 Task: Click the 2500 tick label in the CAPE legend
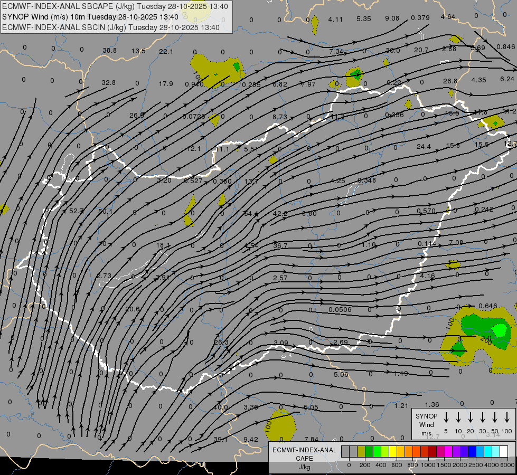pos(476,465)
